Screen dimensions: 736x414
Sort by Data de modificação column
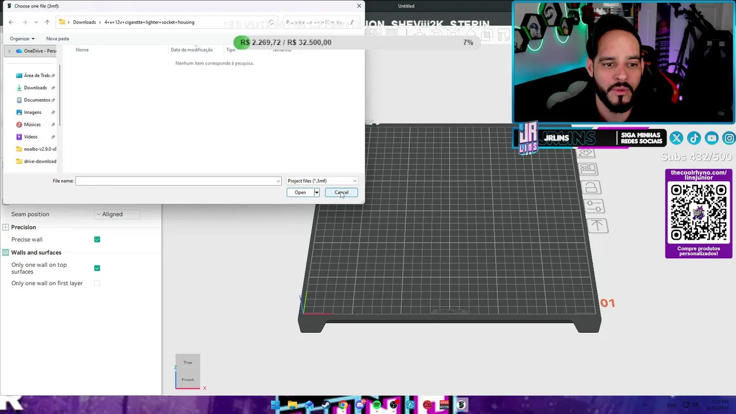point(191,49)
